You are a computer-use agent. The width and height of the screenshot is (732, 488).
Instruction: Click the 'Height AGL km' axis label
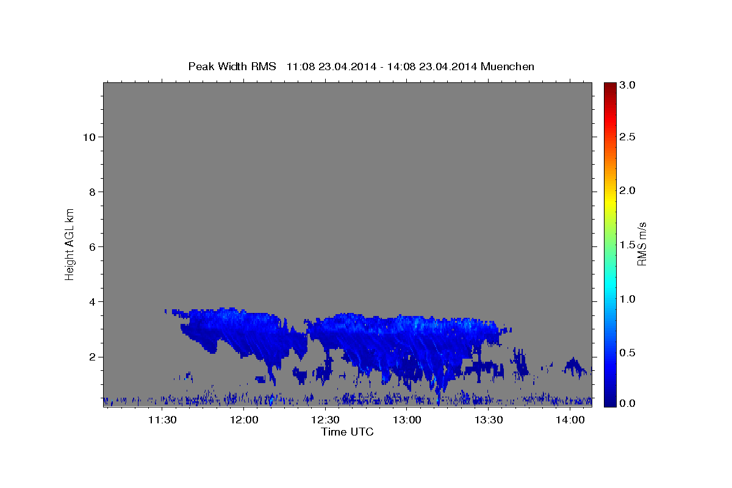click(70, 244)
